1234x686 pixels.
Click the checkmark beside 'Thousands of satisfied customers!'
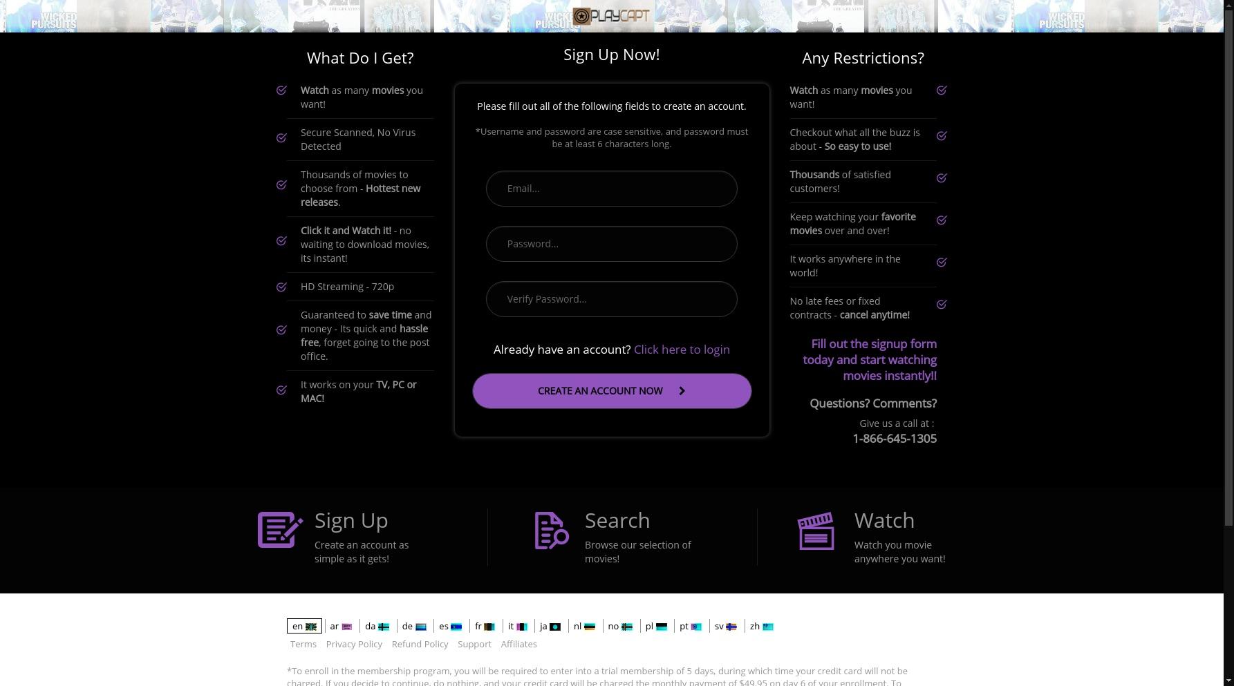[942, 178]
